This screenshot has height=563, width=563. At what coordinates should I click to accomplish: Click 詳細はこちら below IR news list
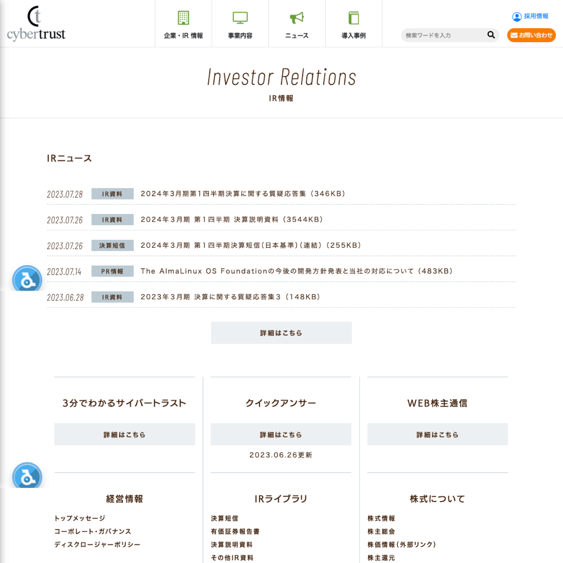point(281,333)
